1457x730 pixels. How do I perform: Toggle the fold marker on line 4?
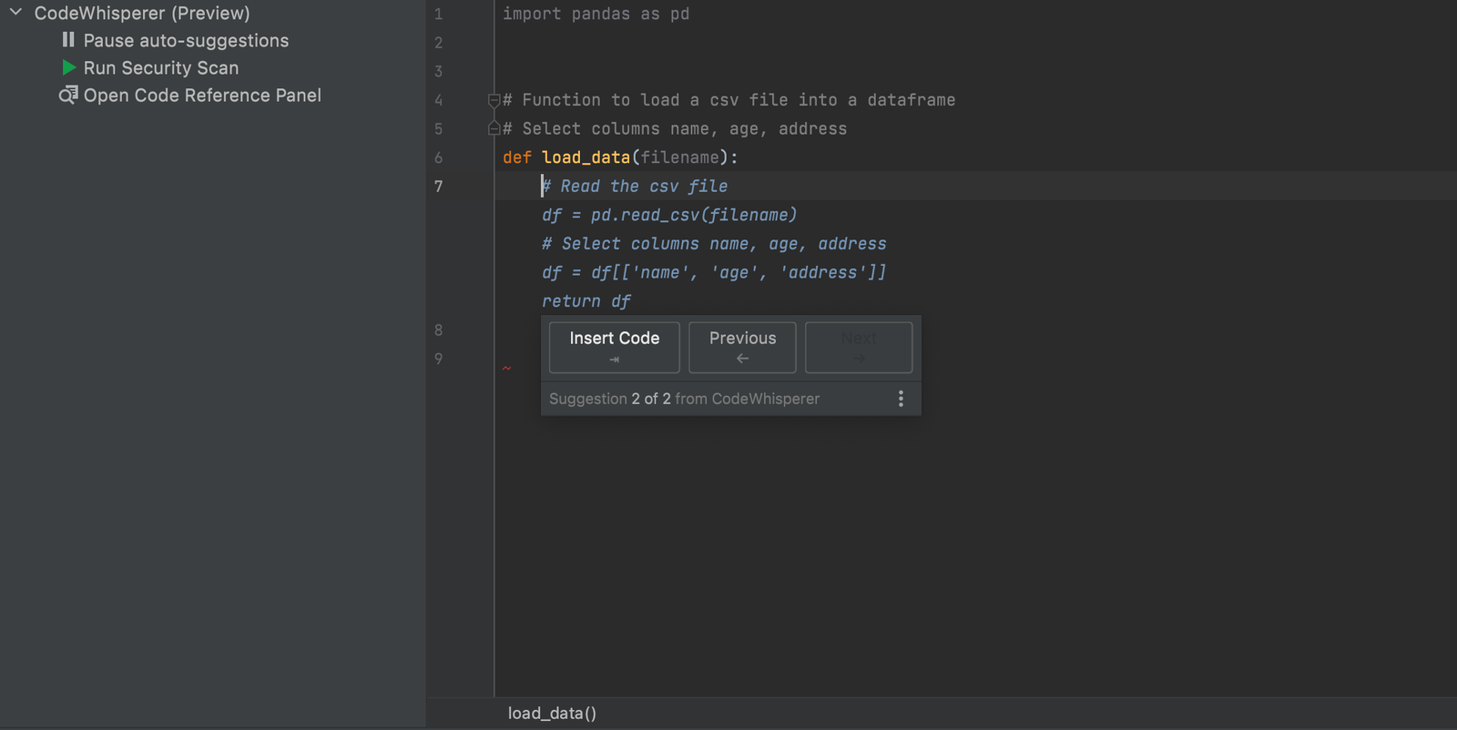point(494,100)
